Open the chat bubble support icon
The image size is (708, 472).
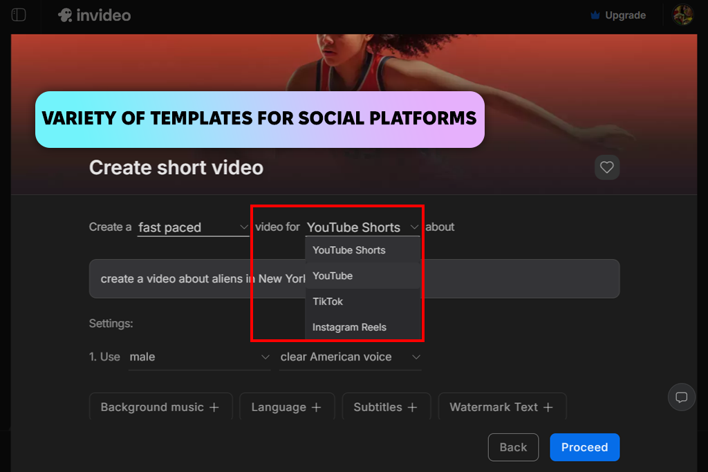[x=681, y=397]
